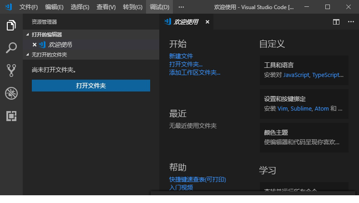Click the 尚未打开文件夹。 message
This screenshot has width=359, height=203.
[54, 70]
